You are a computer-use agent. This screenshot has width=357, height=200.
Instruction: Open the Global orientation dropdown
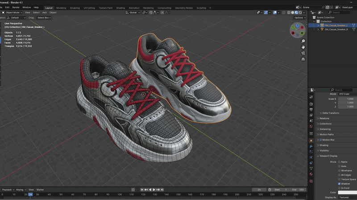click(x=133, y=12)
